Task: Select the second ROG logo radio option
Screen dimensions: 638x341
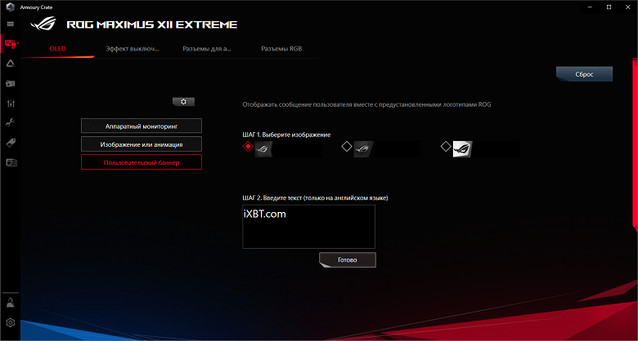Action: coord(346,147)
